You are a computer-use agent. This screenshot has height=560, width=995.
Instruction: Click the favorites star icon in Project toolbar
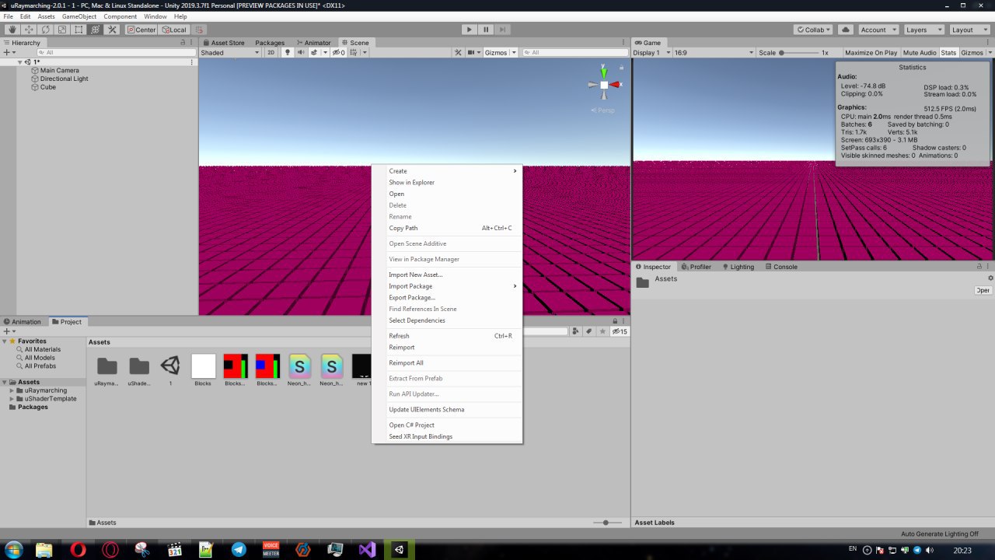point(602,331)
